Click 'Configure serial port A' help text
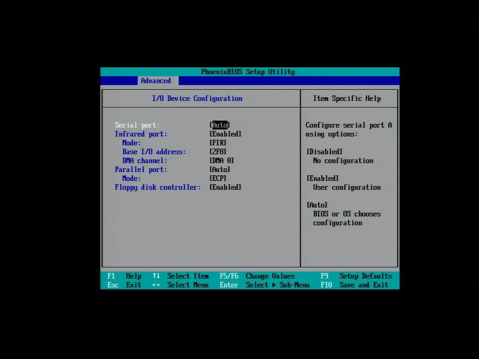Screen dimensions: 479x359 coord(348,125)
